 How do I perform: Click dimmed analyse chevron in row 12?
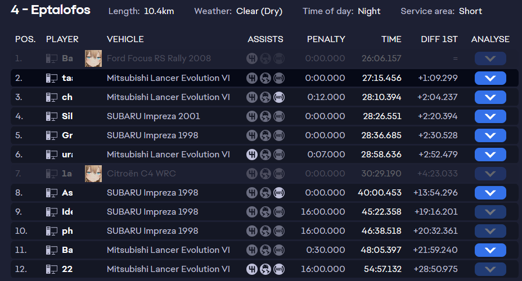pyautogui.click(x=490, y=269)
